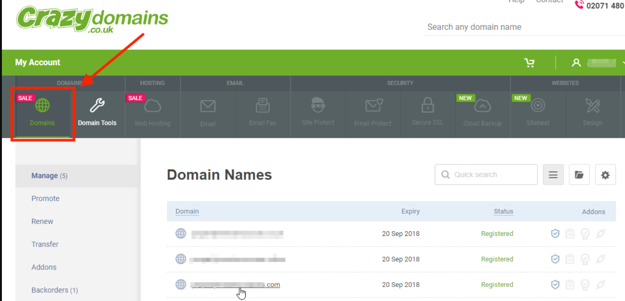This screenshot has width=625, height=301.
Task: Open Web Hosting cloud icon
Action: pos(153,106)
